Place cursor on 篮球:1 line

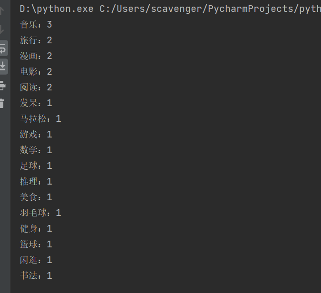pyautogui.click(x=36, y=244)
